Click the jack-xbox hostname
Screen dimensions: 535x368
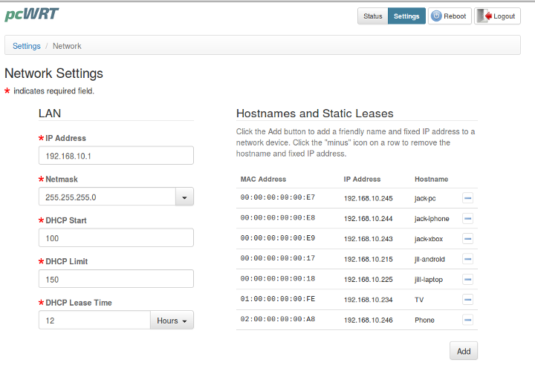coord(429,239)
